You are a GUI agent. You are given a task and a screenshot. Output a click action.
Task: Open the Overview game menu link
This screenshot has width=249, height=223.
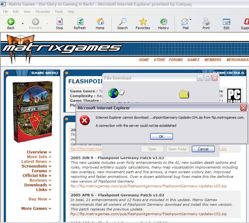39,152
